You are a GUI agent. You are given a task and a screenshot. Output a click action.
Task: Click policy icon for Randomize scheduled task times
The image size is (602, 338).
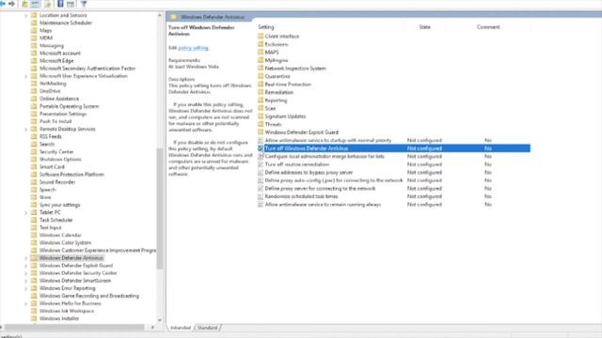tap(261, 196)
